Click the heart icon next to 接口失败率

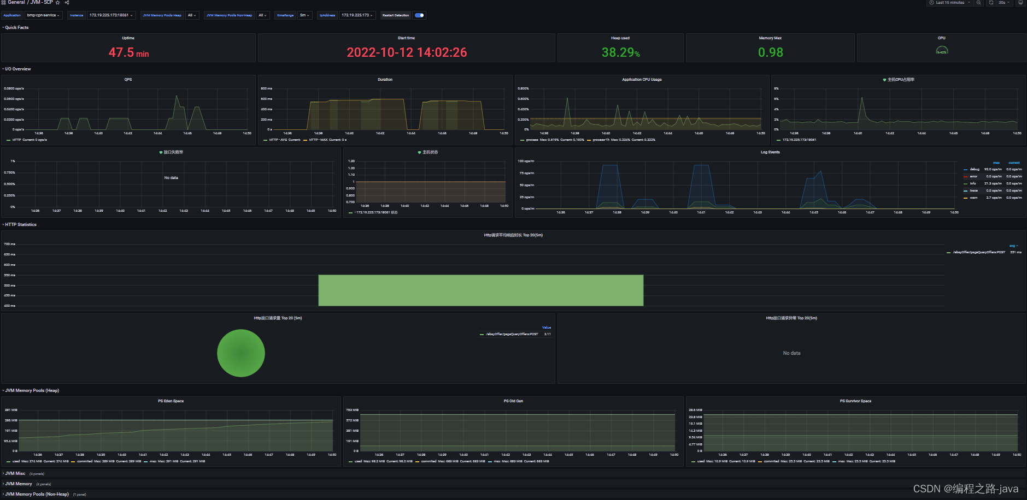click(161, 152)
